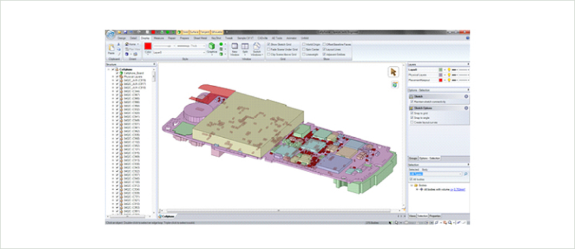Click the bodies volume value link

click(x=458, y=190)
